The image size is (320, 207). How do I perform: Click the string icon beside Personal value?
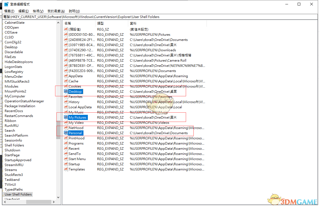click(x=66, y=133)
